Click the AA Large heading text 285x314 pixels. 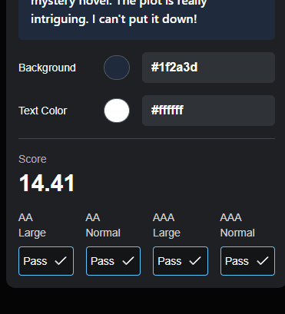pos(32,225)
